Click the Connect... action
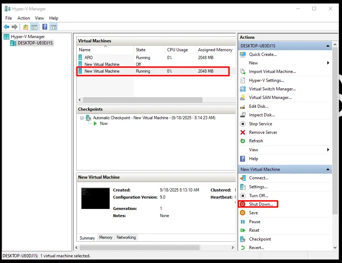 [x=259, y=178]
